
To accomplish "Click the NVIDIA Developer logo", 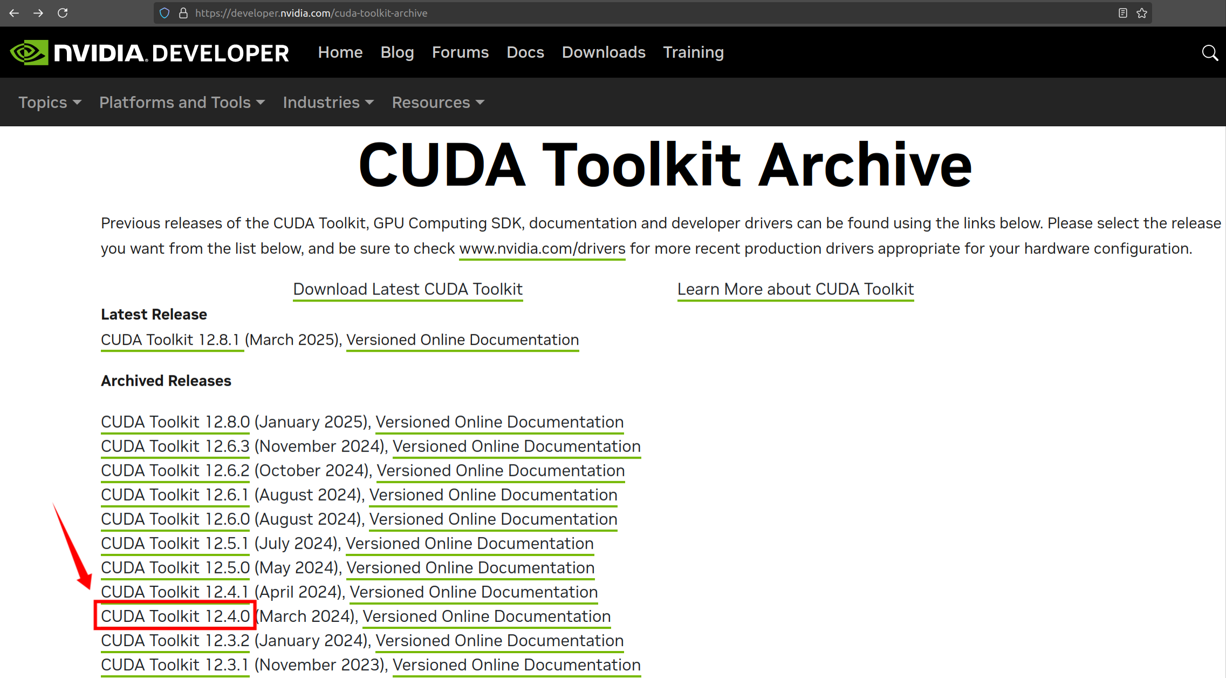I will tap(149, 53).
